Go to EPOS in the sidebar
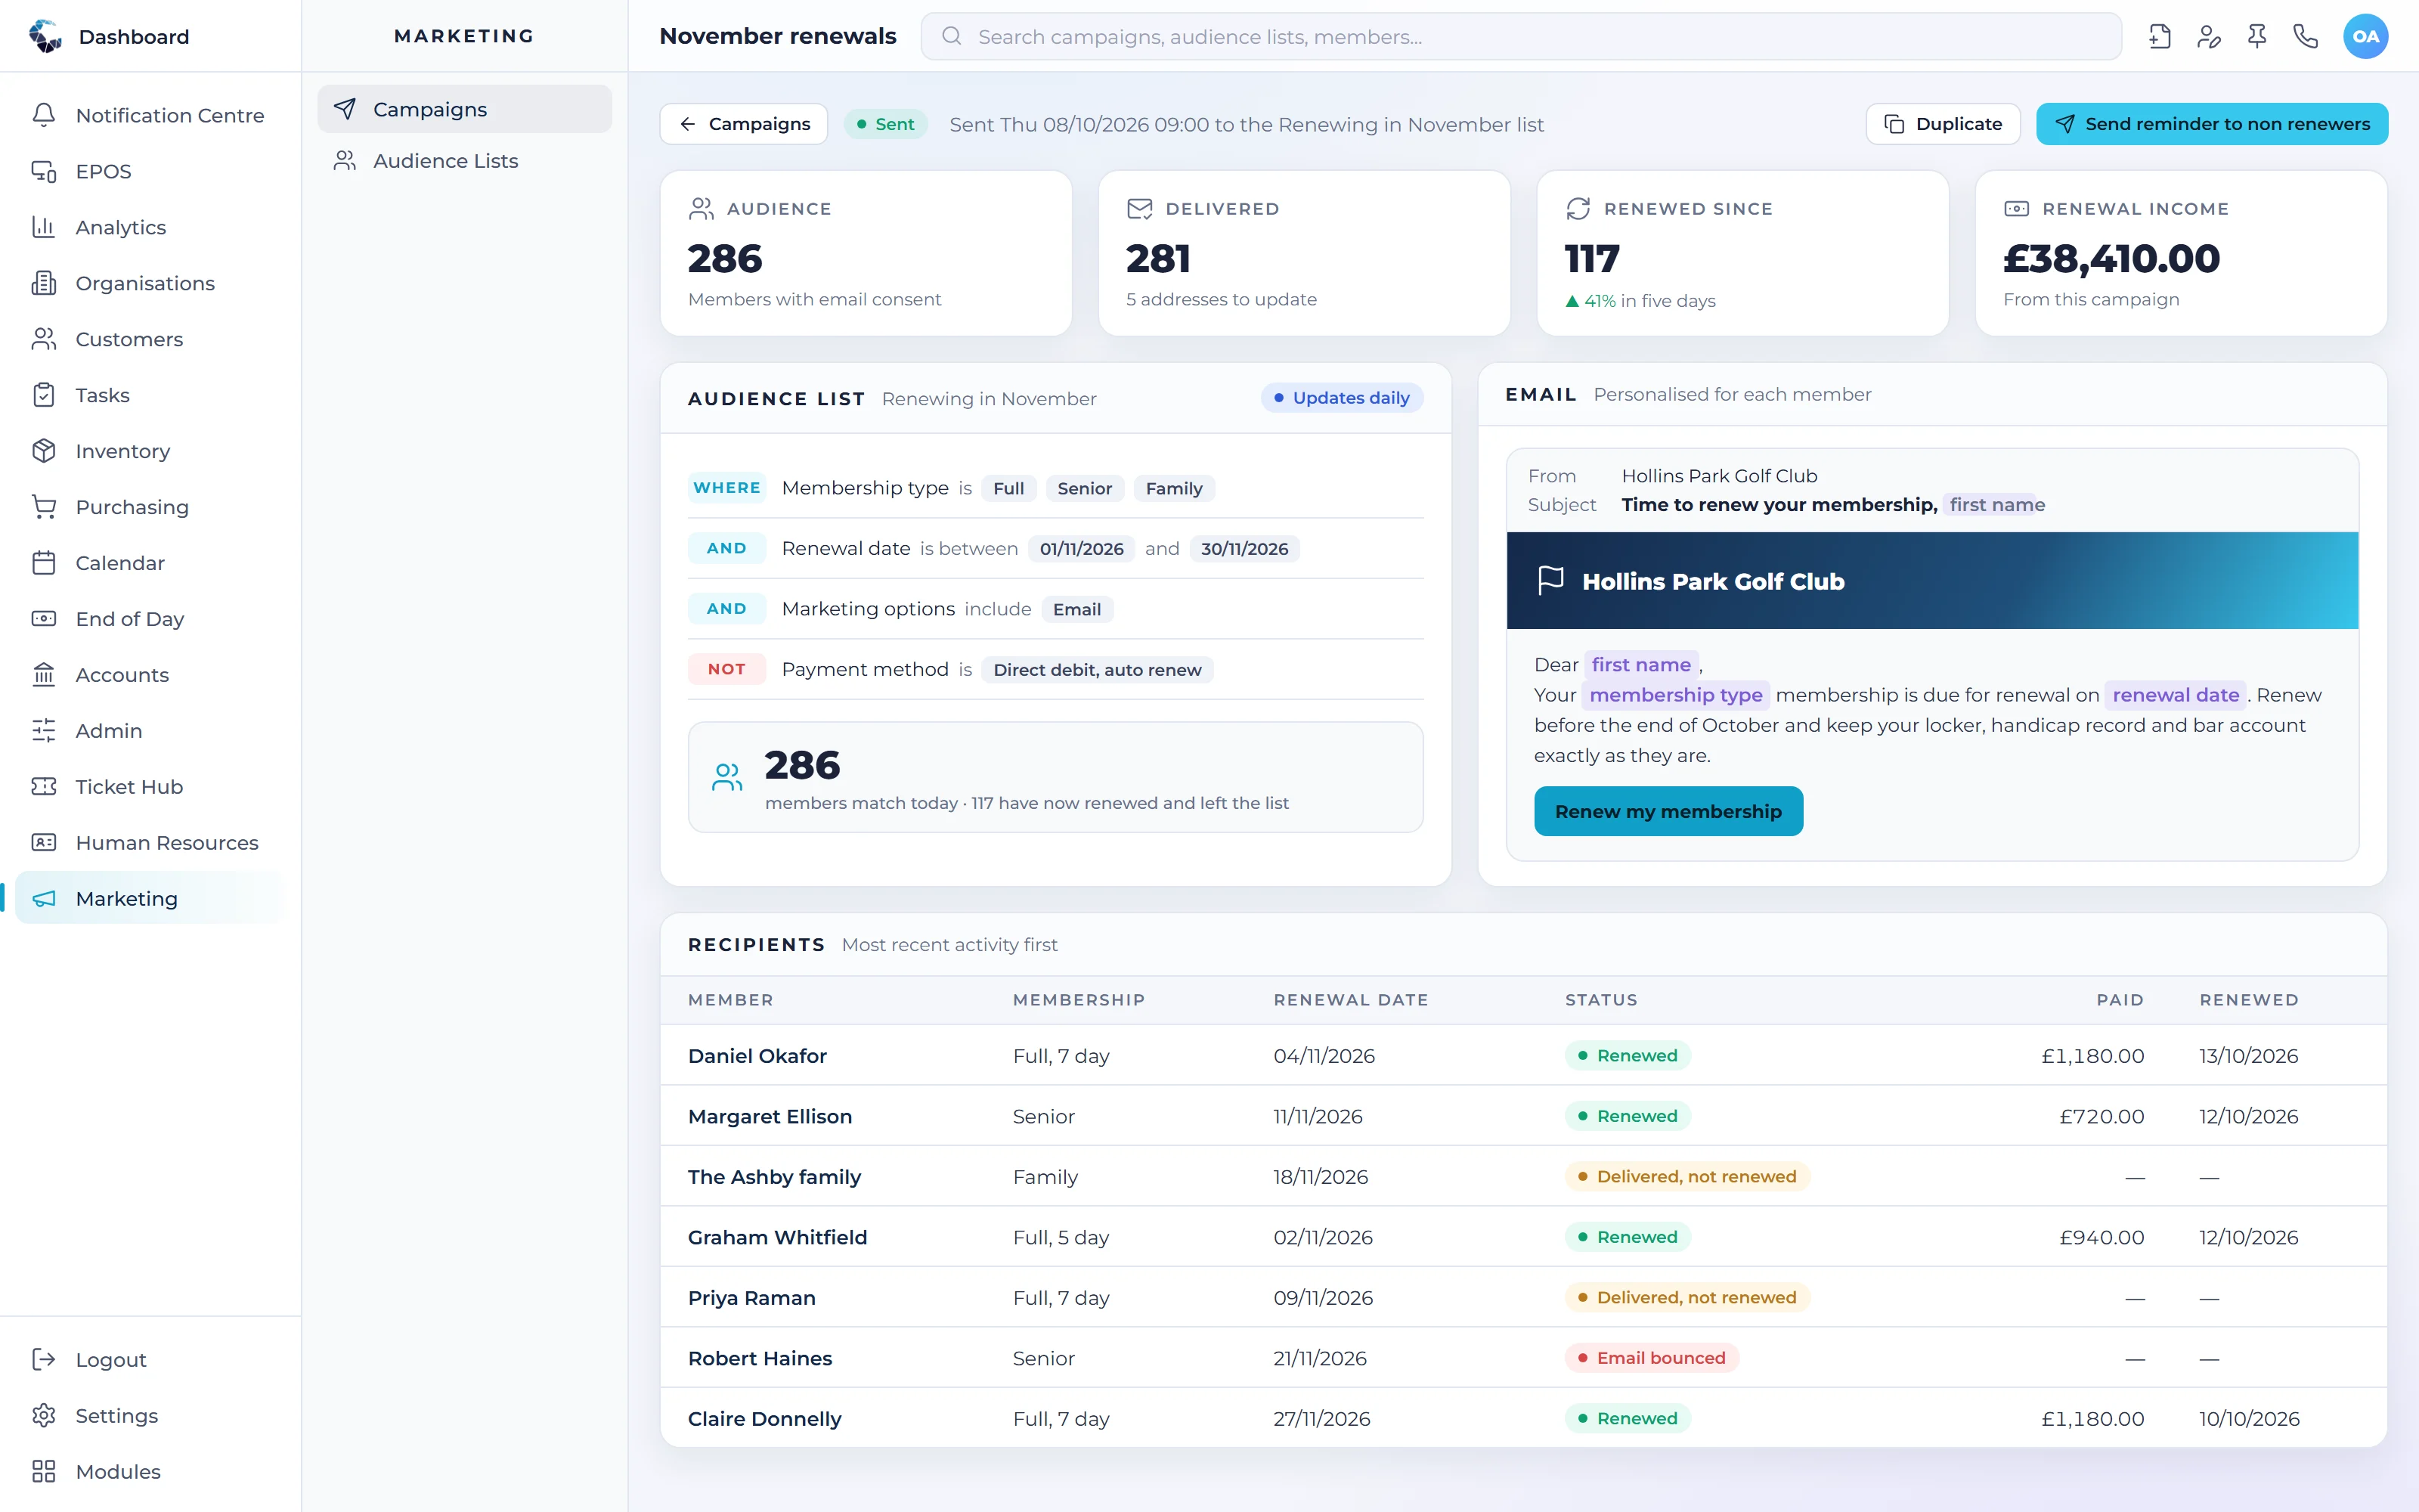Screen dimensions: 2419x1512 click(x=150, y=171)
